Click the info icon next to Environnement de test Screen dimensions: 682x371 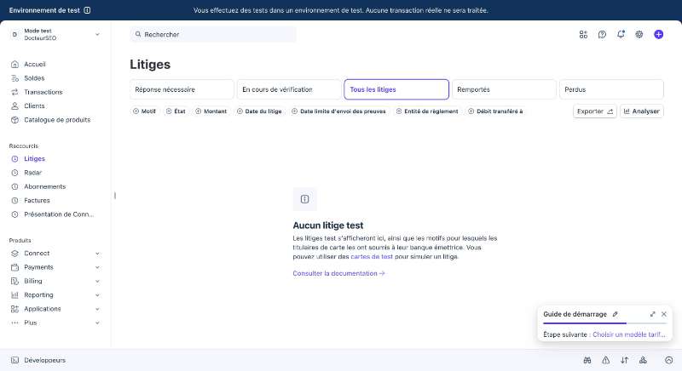(x=87, y=10)
